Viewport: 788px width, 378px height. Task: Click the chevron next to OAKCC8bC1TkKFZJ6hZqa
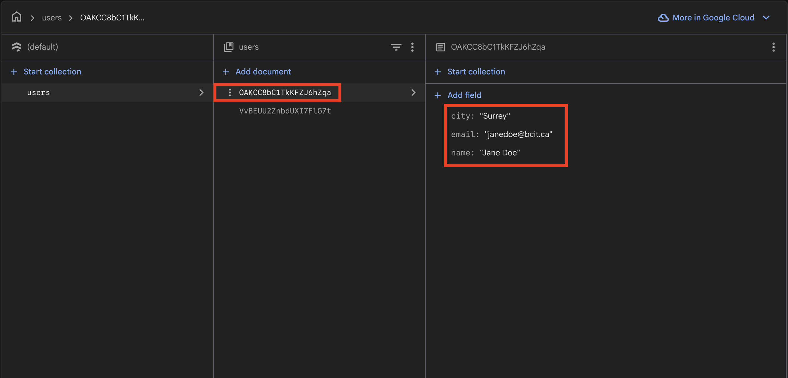pos(414,92)
